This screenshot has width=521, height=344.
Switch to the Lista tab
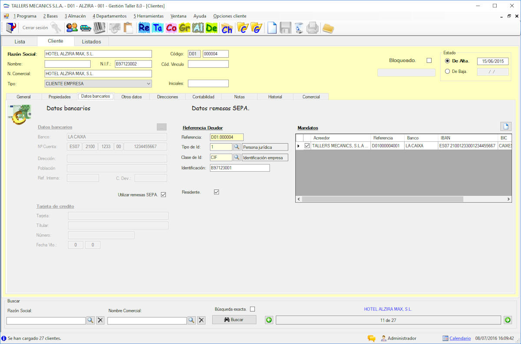pyautogui.click(x=20, y=42)
